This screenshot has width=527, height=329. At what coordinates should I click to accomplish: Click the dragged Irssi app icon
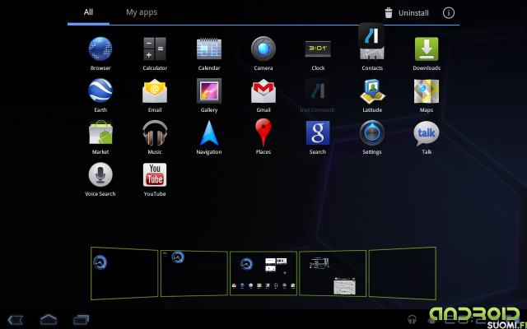pos(371,35)
